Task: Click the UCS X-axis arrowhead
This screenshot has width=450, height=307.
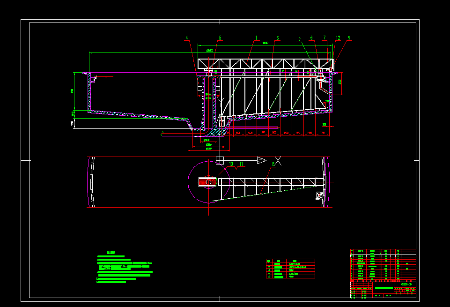Action: (262, 161)
